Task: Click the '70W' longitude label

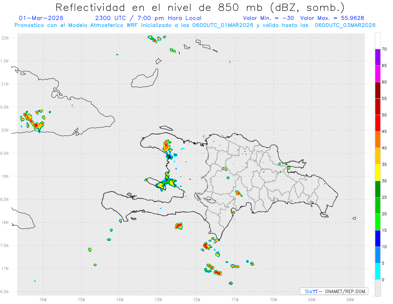Action: point(273,300)
